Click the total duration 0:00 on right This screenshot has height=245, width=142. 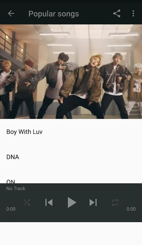click(x=131, y=209)
